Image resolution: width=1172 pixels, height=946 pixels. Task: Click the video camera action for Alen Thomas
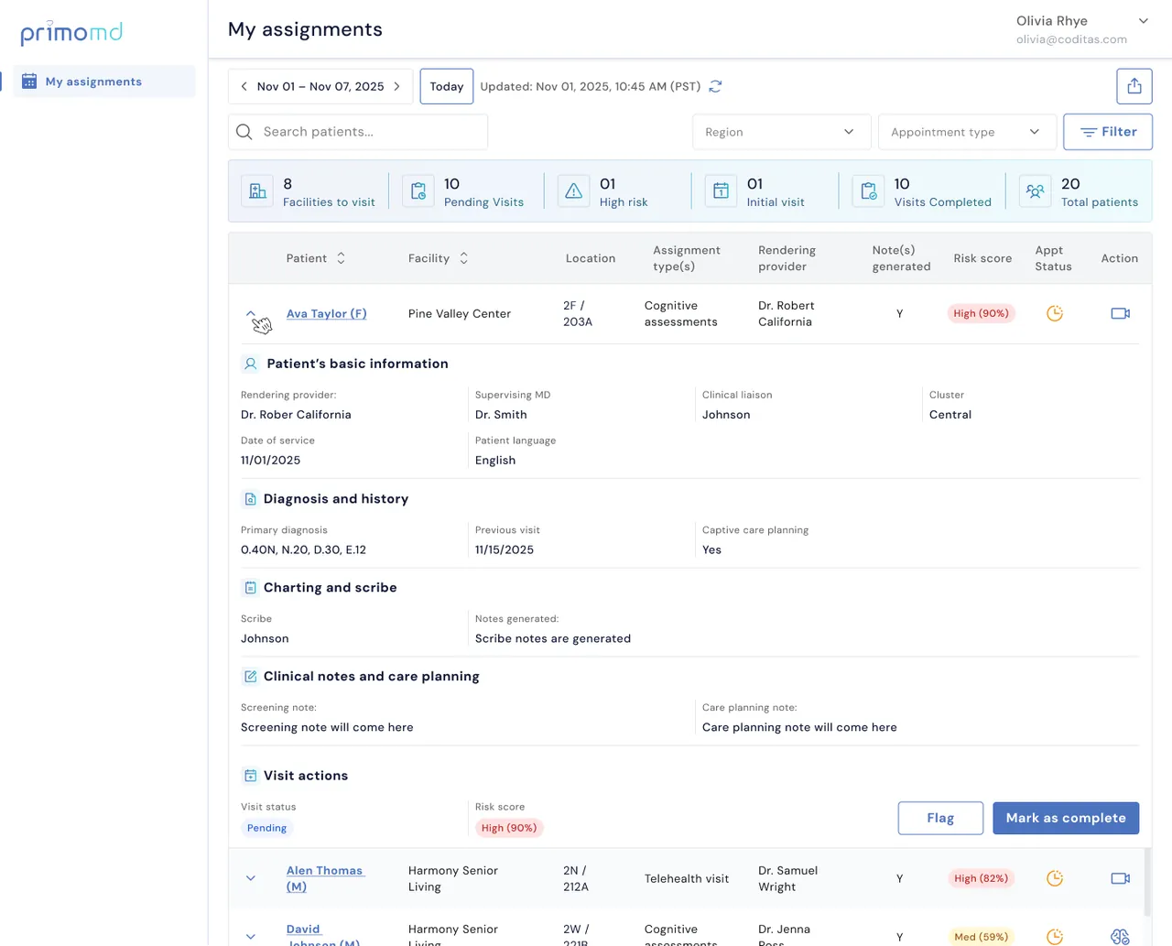pyautogui.click(x=1120, y=878)
